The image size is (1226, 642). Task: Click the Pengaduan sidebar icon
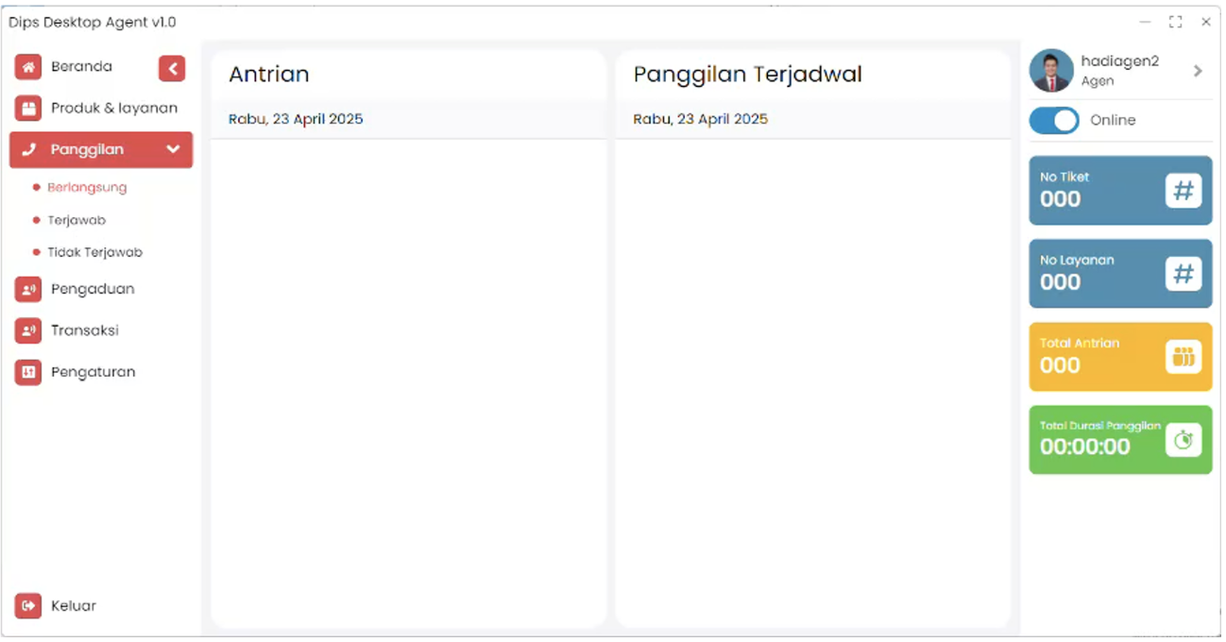(28, 290)
